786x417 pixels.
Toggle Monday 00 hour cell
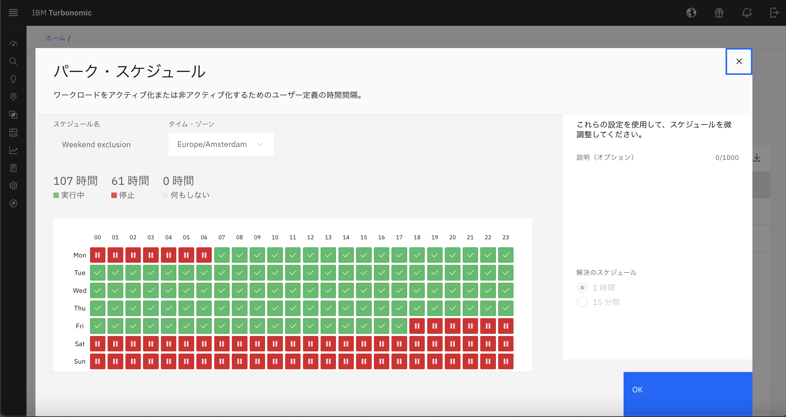[97, 255]
